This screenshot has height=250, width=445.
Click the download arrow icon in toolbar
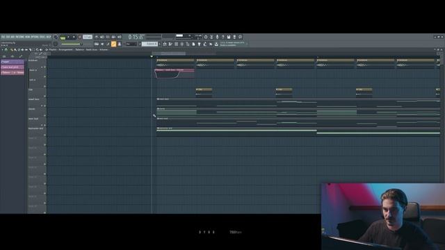point(216,44)
